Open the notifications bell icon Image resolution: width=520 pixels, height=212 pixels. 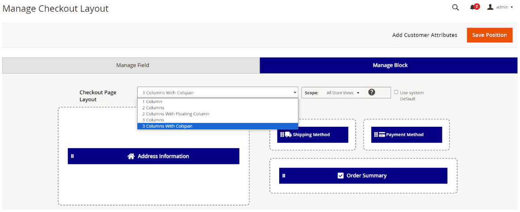(473, 8)
